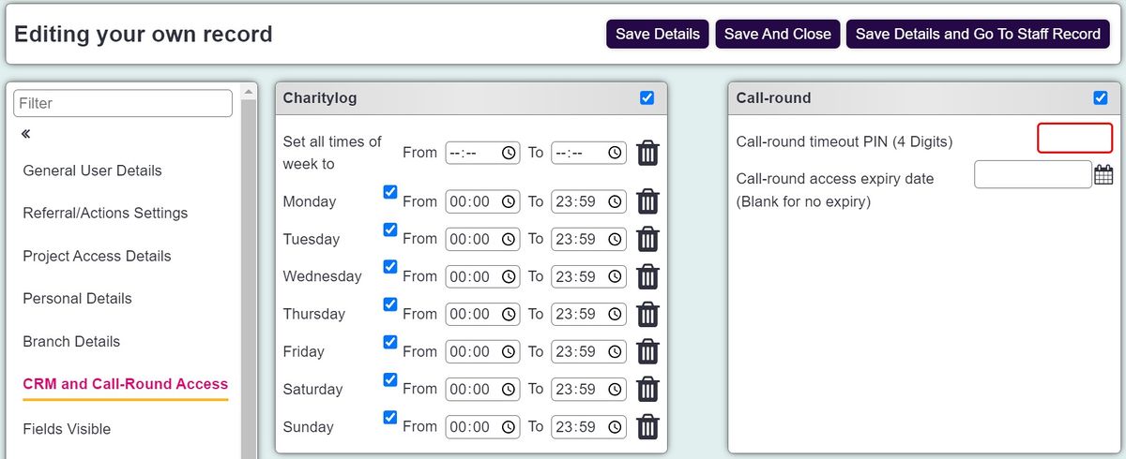Click the trash icon for Monday times

coord(647,201)
